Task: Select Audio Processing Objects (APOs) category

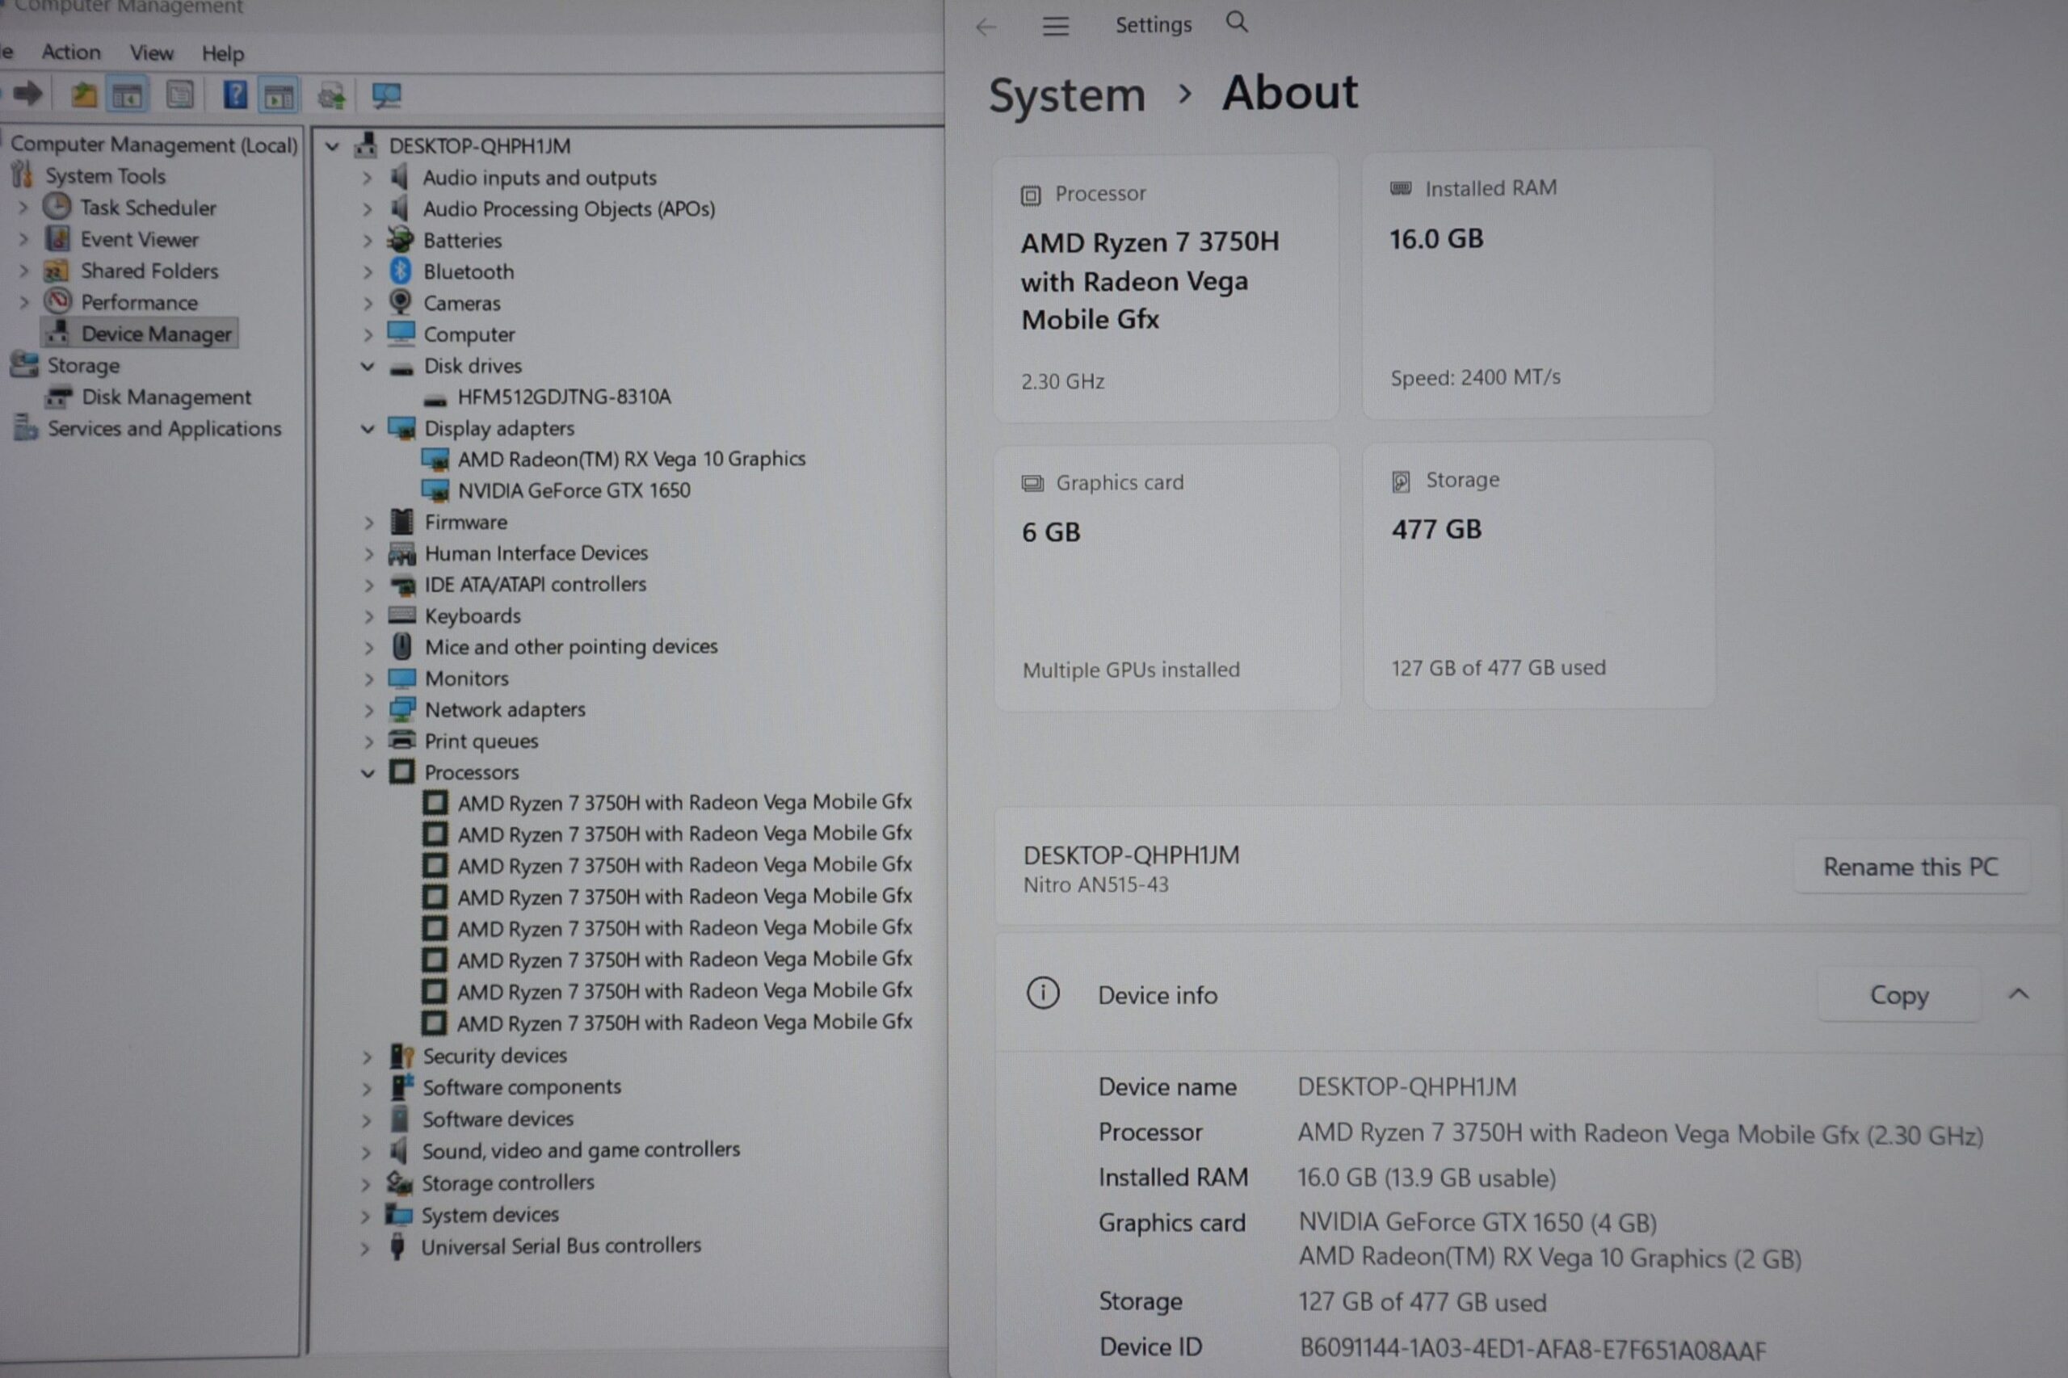Action: pyautogui.click(x=569, y=208)
